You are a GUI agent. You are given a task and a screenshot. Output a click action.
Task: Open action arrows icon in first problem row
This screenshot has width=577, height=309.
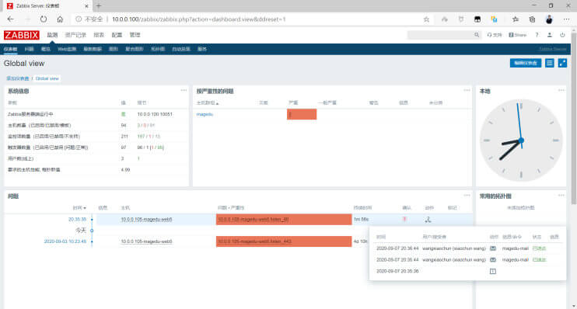(428, 220)
